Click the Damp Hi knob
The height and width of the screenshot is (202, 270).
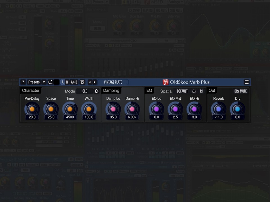[132, 109]
